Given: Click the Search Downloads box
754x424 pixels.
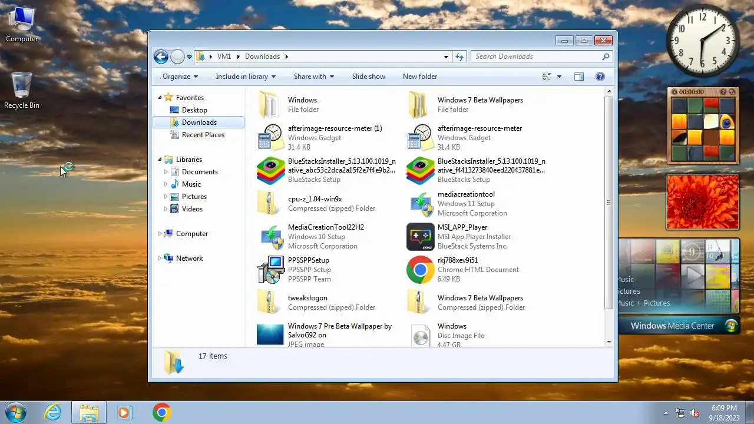Looking at the screenshot, I should click(542, 57).
